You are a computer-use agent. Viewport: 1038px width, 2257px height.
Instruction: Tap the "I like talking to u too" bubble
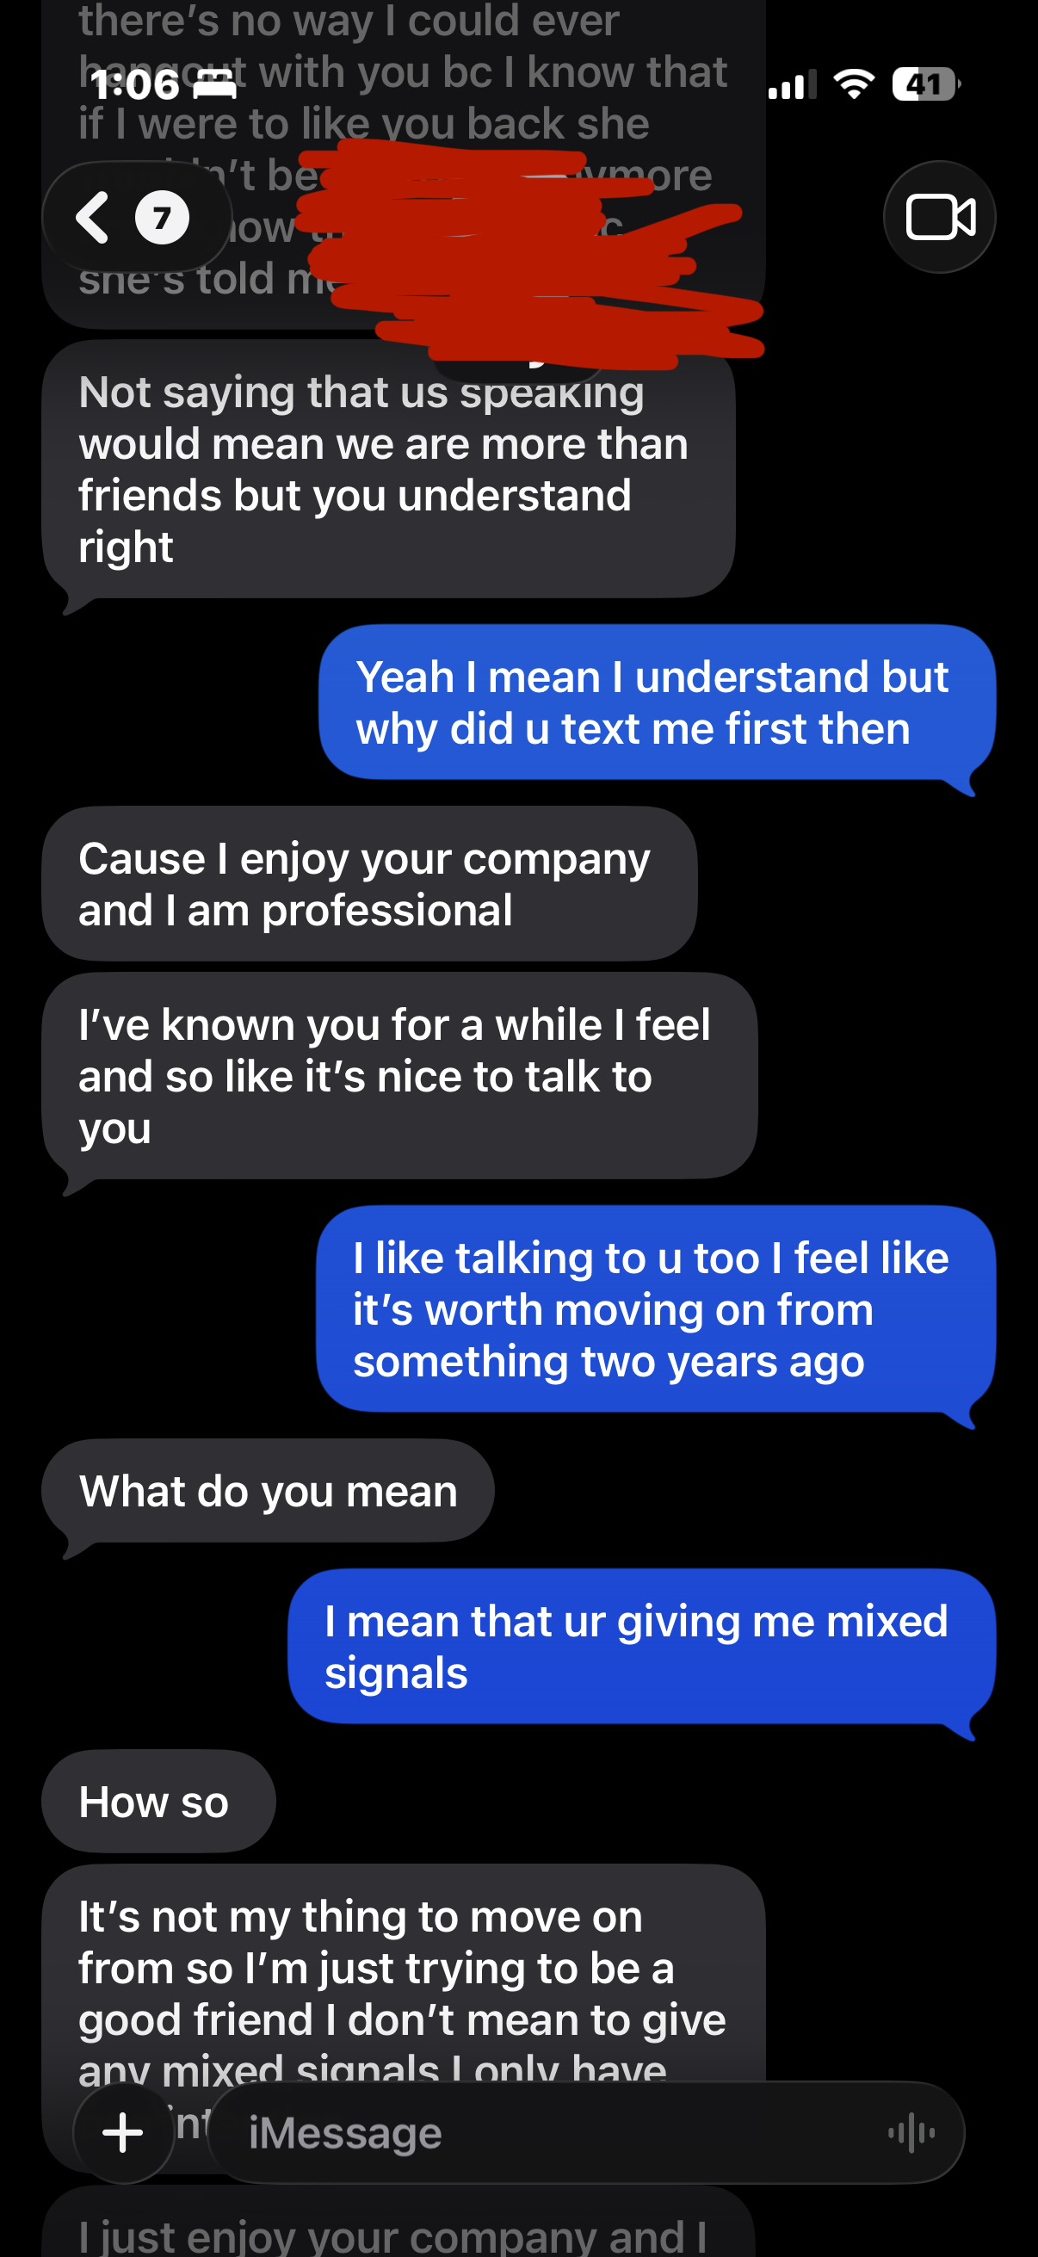click(655, 1309)
